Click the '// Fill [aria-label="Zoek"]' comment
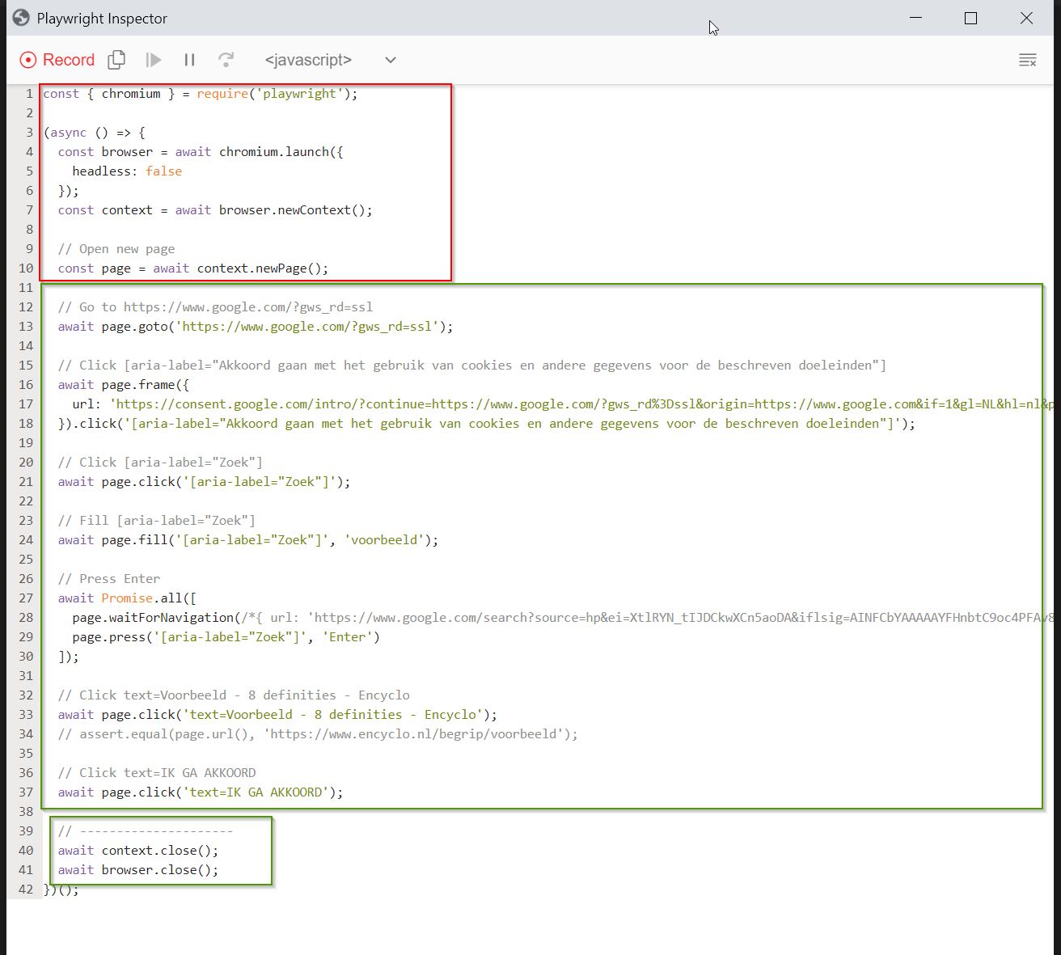 click(x=157, y=521)
